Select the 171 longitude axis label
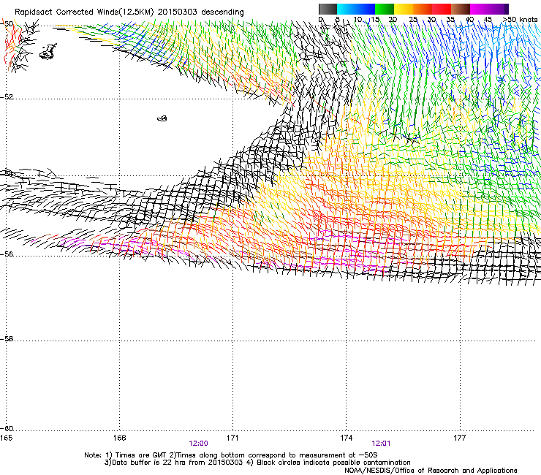This screenshot has height=475, width=541. 232,438
